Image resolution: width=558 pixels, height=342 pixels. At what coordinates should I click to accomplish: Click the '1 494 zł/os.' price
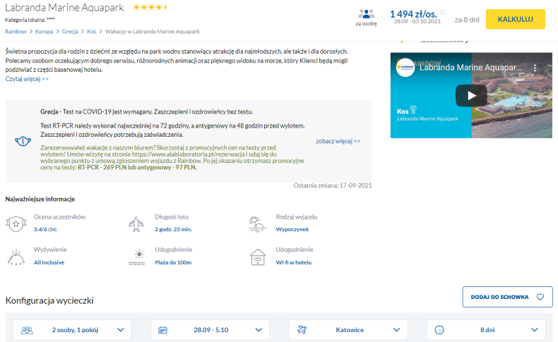pyautogui.click(x=413, y=14)
